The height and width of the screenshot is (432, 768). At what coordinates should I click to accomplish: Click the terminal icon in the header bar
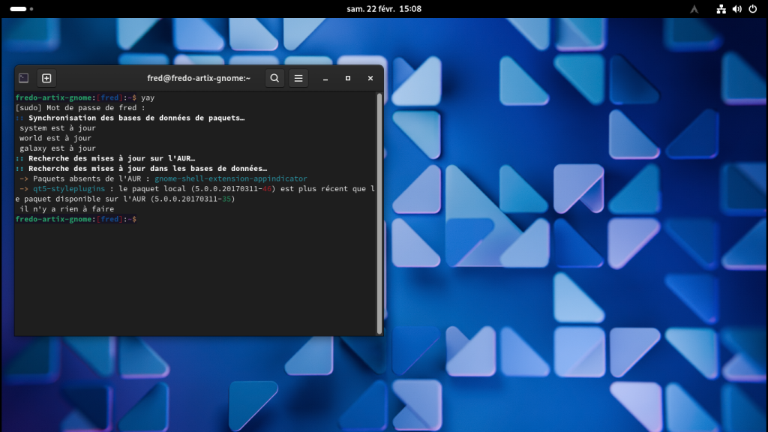[x=24, y=78]
